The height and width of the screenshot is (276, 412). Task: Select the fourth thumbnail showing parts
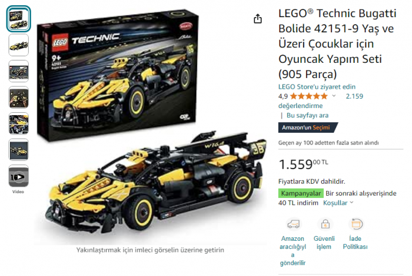pyautogui.click(x=18, y=97)
